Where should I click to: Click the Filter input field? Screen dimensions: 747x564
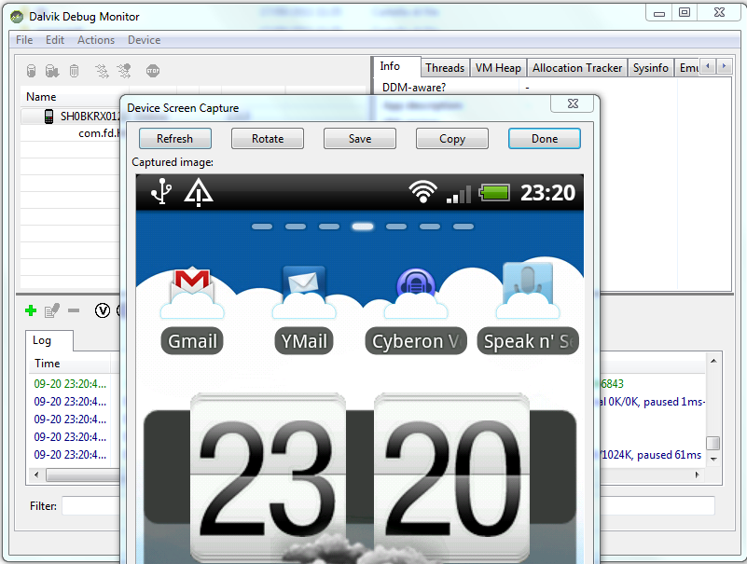(388, 505)
